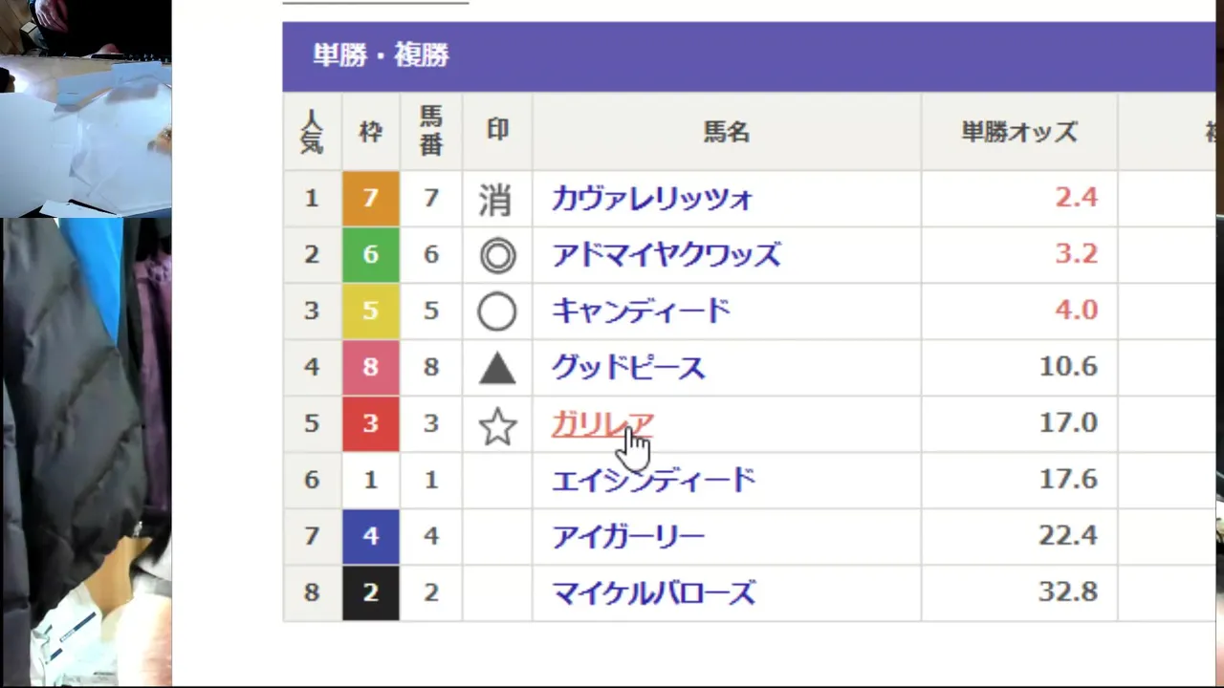Click the 2.4 odds for カヴァレリッツォ
Viewport: 1224px width, 688px height.
tap(1076, 198)
